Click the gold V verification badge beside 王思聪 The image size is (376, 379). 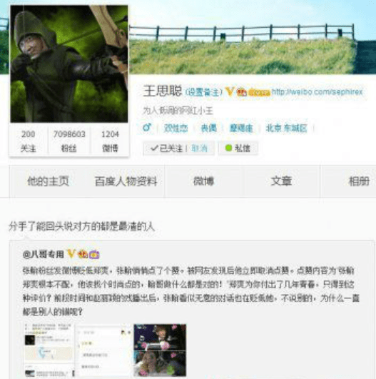(229, 91)
